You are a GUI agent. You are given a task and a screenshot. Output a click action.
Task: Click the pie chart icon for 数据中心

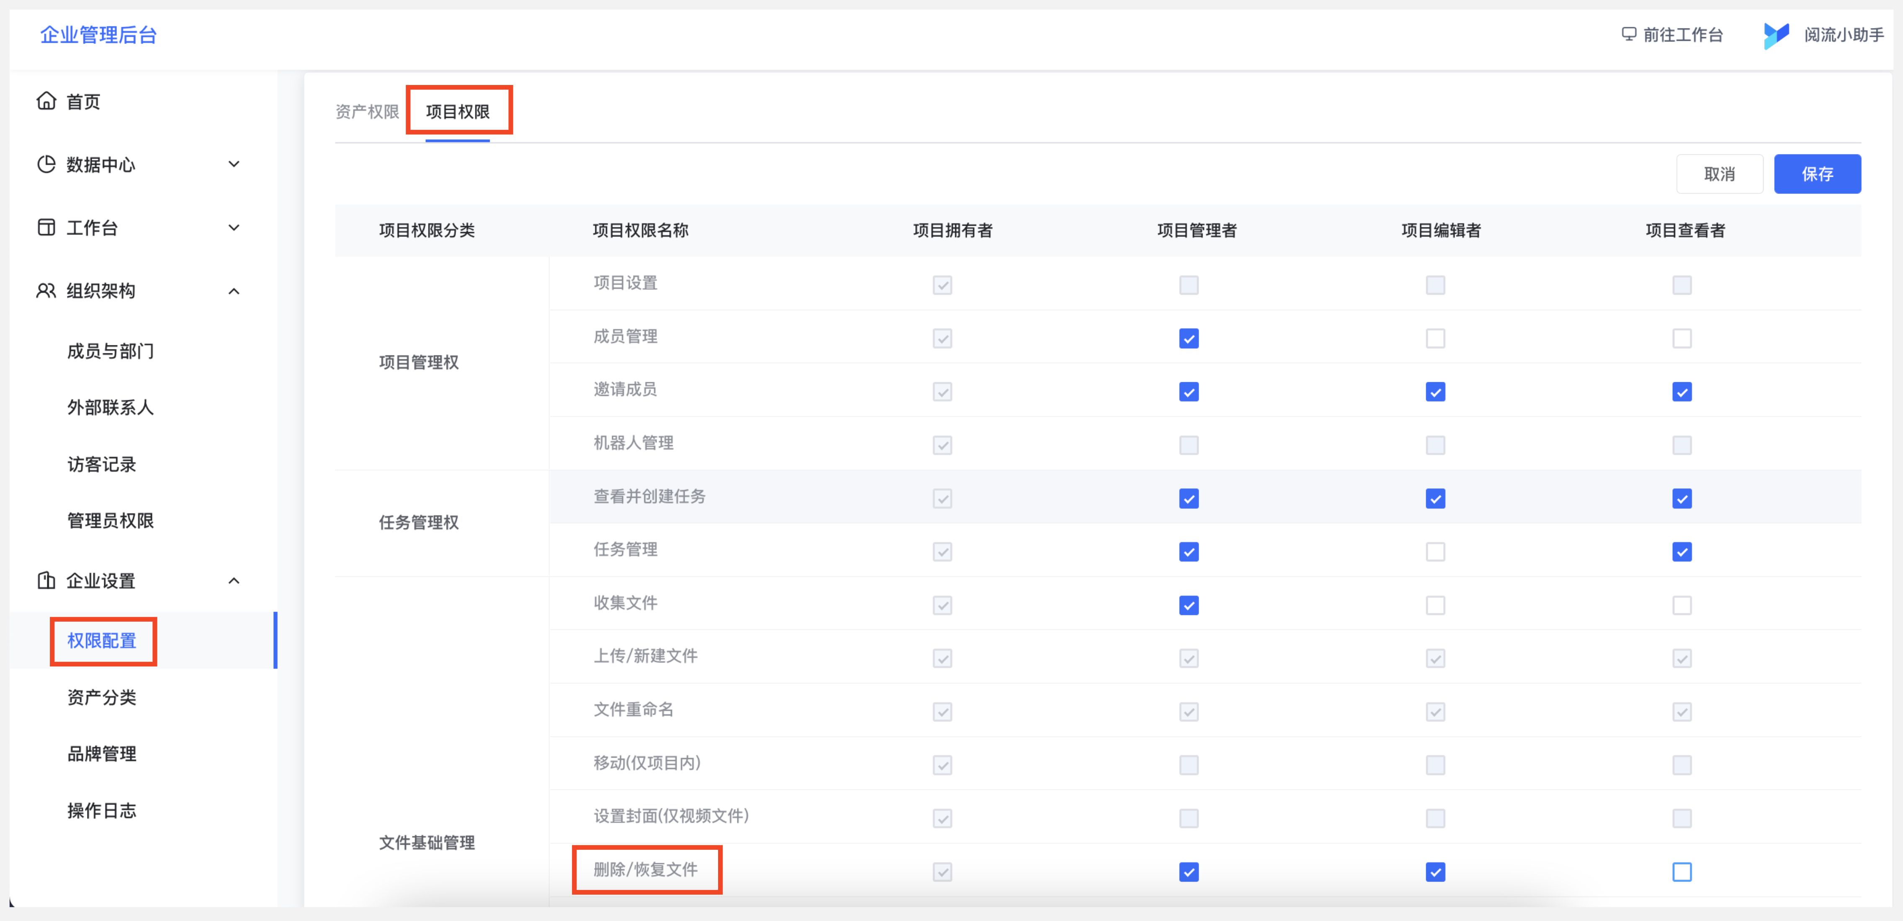point(46,164)
